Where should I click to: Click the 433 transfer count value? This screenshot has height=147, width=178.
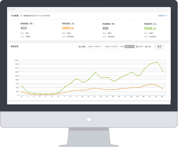coord(23,28)
